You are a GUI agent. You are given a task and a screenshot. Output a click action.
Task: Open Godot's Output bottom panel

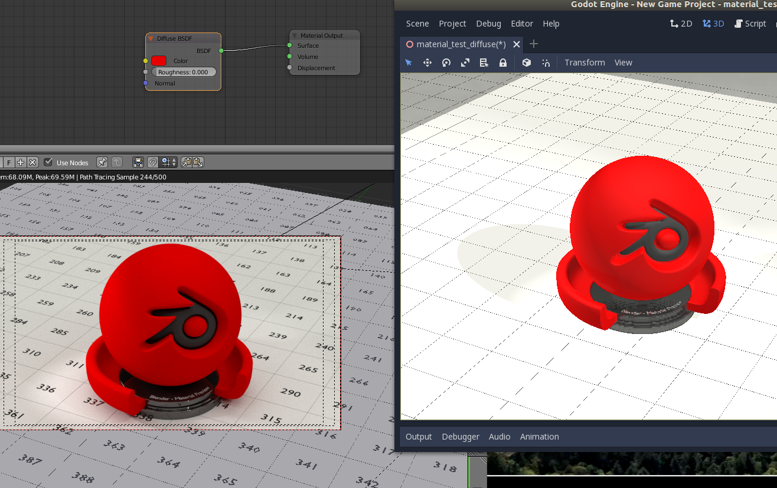419,437
